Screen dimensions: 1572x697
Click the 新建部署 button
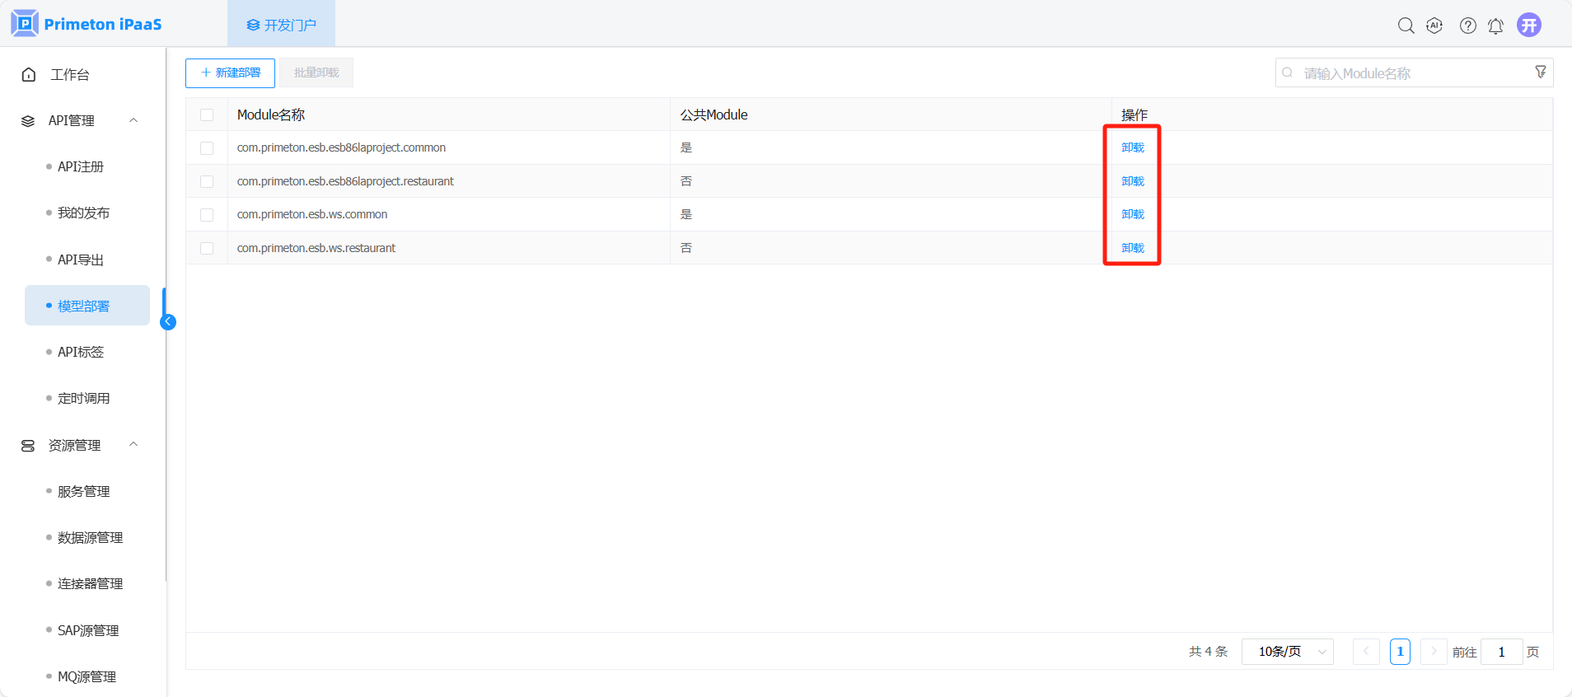[230, 73]
